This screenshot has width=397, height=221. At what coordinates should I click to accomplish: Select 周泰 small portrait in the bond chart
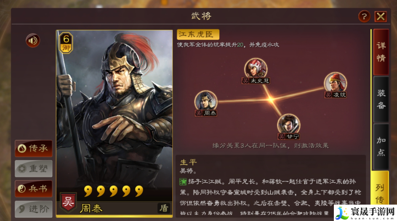click(x=205, y=101)
